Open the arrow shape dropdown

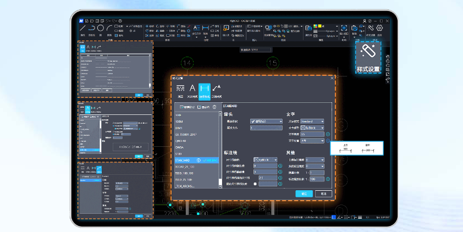click(x=266, y=121)
